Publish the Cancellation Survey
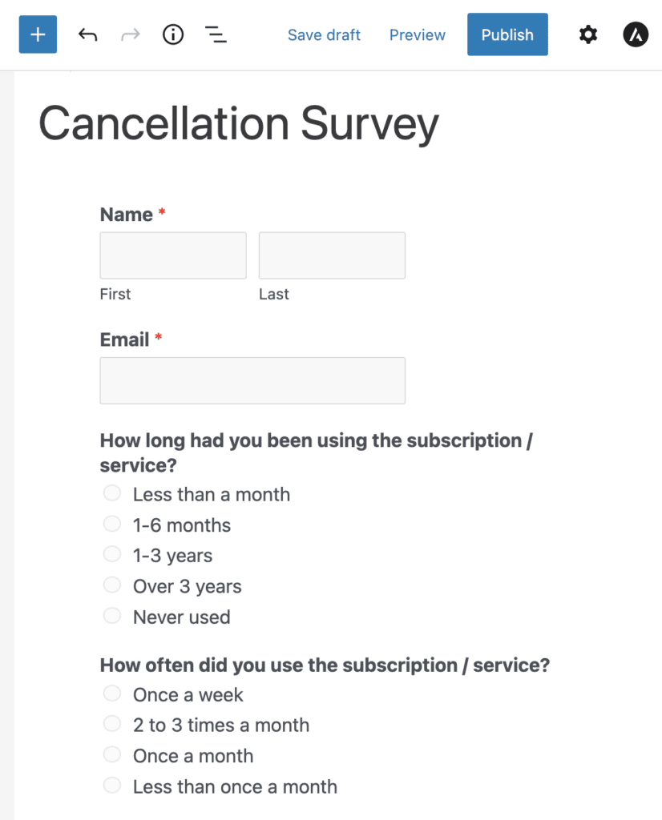 click(507, 34)
